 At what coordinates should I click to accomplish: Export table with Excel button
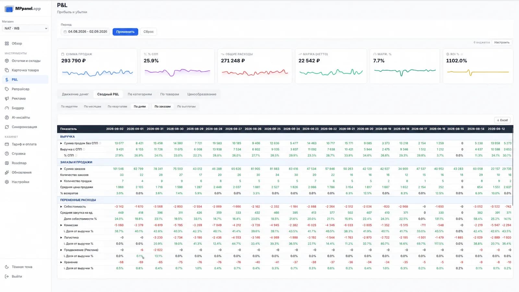coord(502,120)
